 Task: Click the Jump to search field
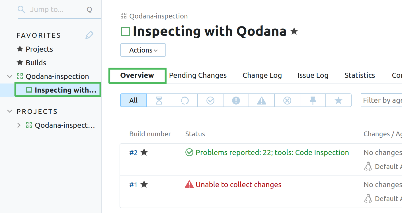(x=54, y=10)
